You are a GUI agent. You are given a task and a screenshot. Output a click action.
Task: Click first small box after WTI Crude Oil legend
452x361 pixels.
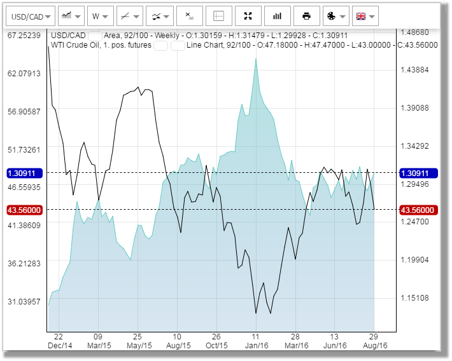coord(160,46)
